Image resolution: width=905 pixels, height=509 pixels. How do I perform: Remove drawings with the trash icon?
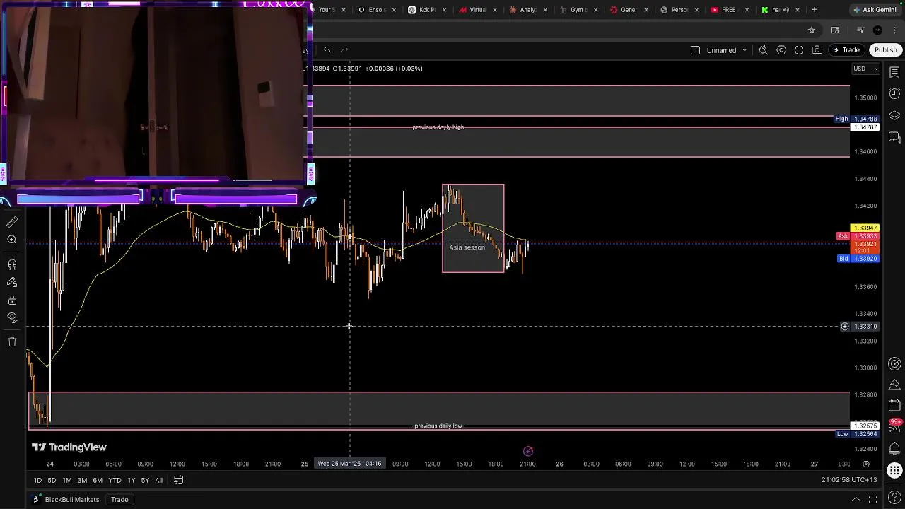pos(12,341)
